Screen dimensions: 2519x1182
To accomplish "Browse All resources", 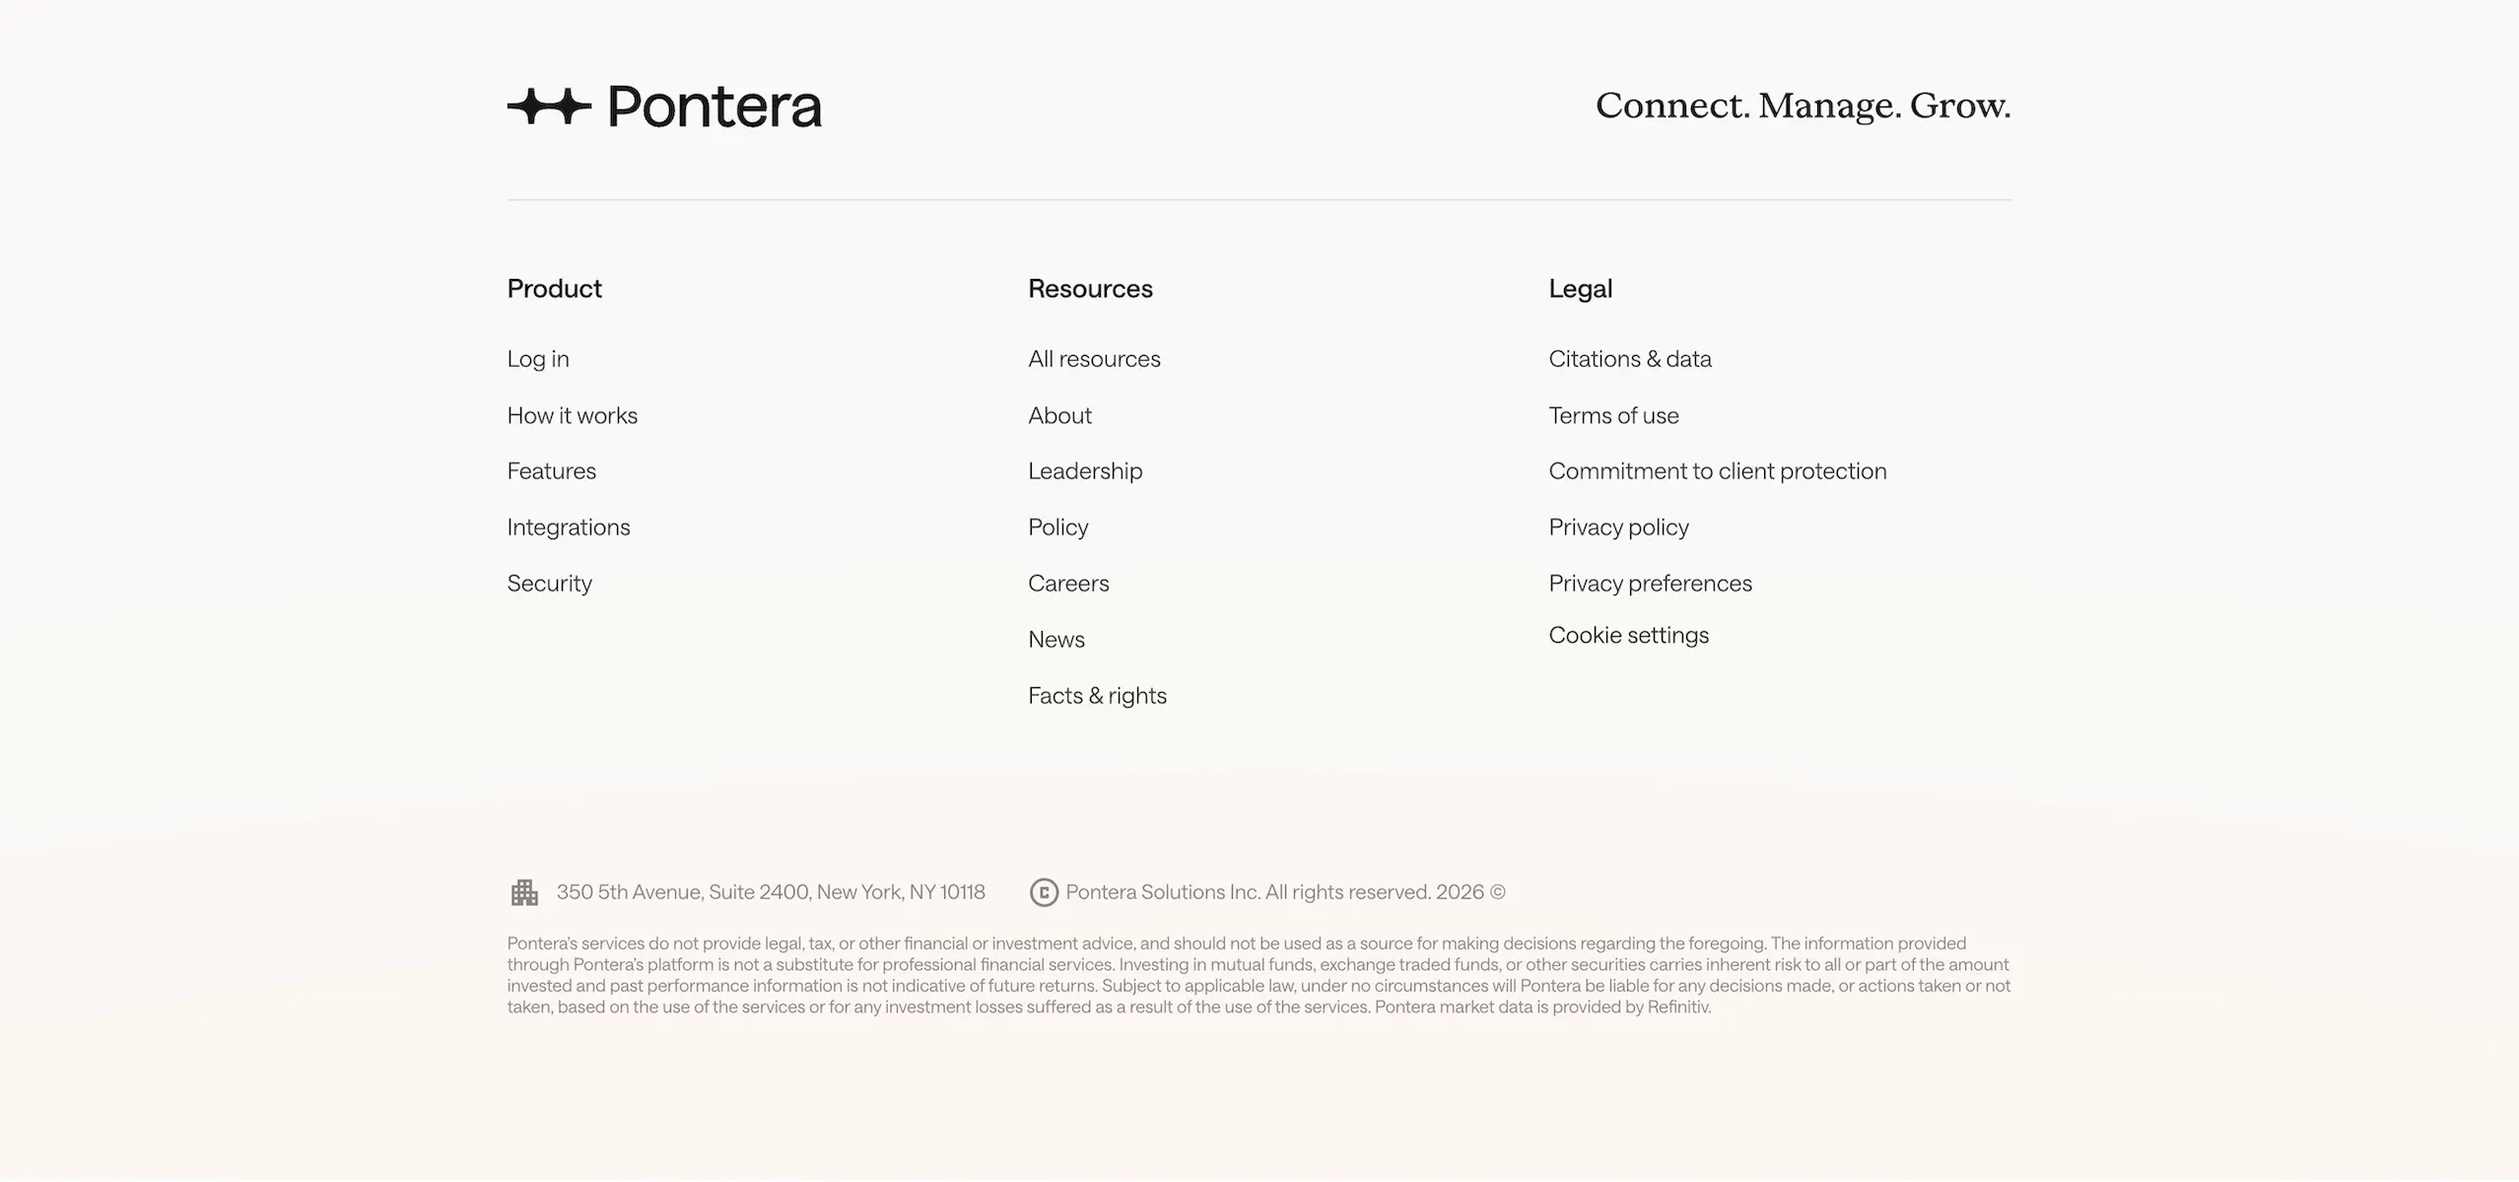I will 1094,359.
